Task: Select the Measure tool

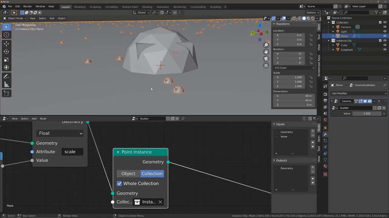Action: pos(6,84)
